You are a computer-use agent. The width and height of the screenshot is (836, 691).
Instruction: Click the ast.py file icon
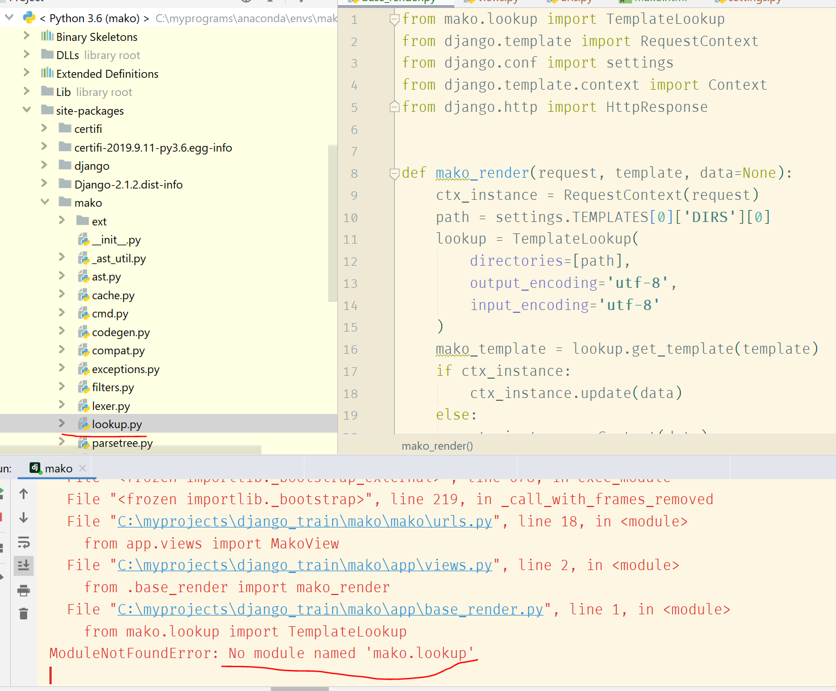(83, 277)
